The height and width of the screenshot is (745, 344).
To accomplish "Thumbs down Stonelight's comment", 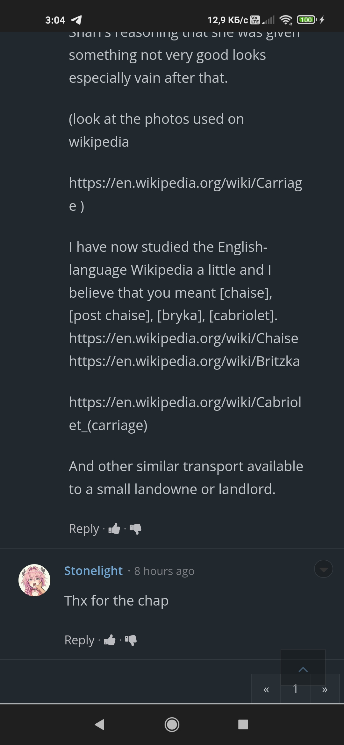I will point(131,640).
